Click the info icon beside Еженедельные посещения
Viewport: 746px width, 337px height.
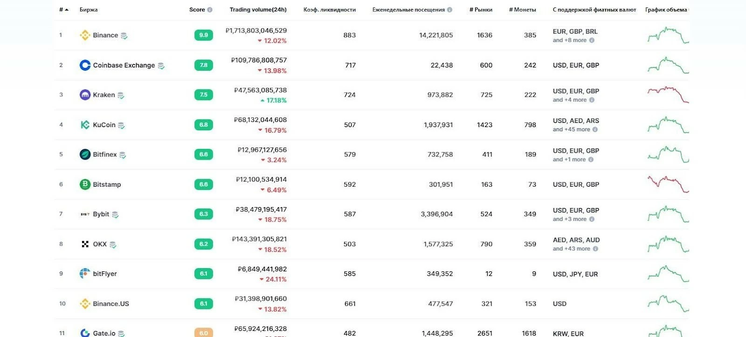(449, 10)
